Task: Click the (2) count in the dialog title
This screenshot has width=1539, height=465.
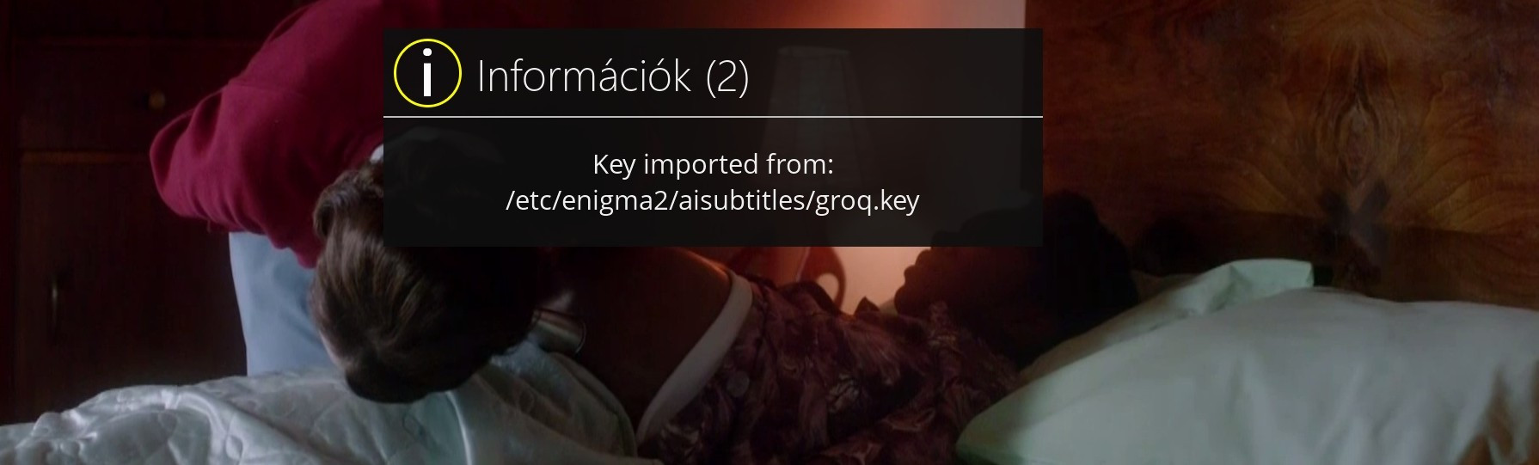Action: [x=727, y=76]
